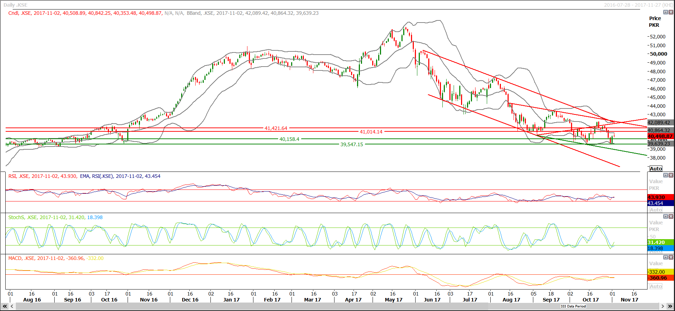675x311 pixels.
Task: Minimize the StochS indicator pane
Action: click(665, 217)
